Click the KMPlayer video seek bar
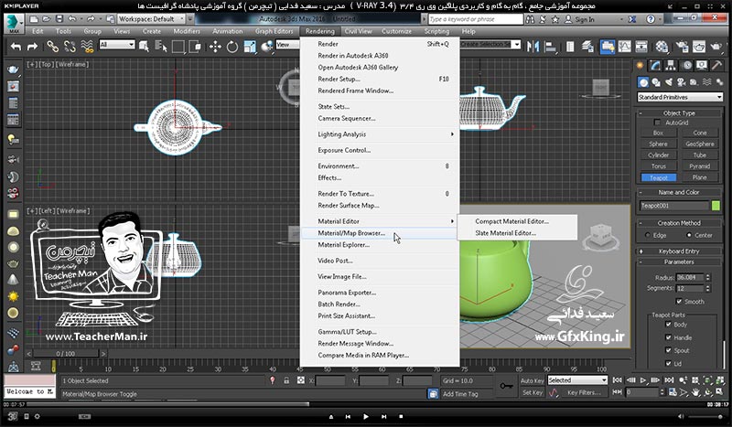The image size is (732, 427). [365, 404]
